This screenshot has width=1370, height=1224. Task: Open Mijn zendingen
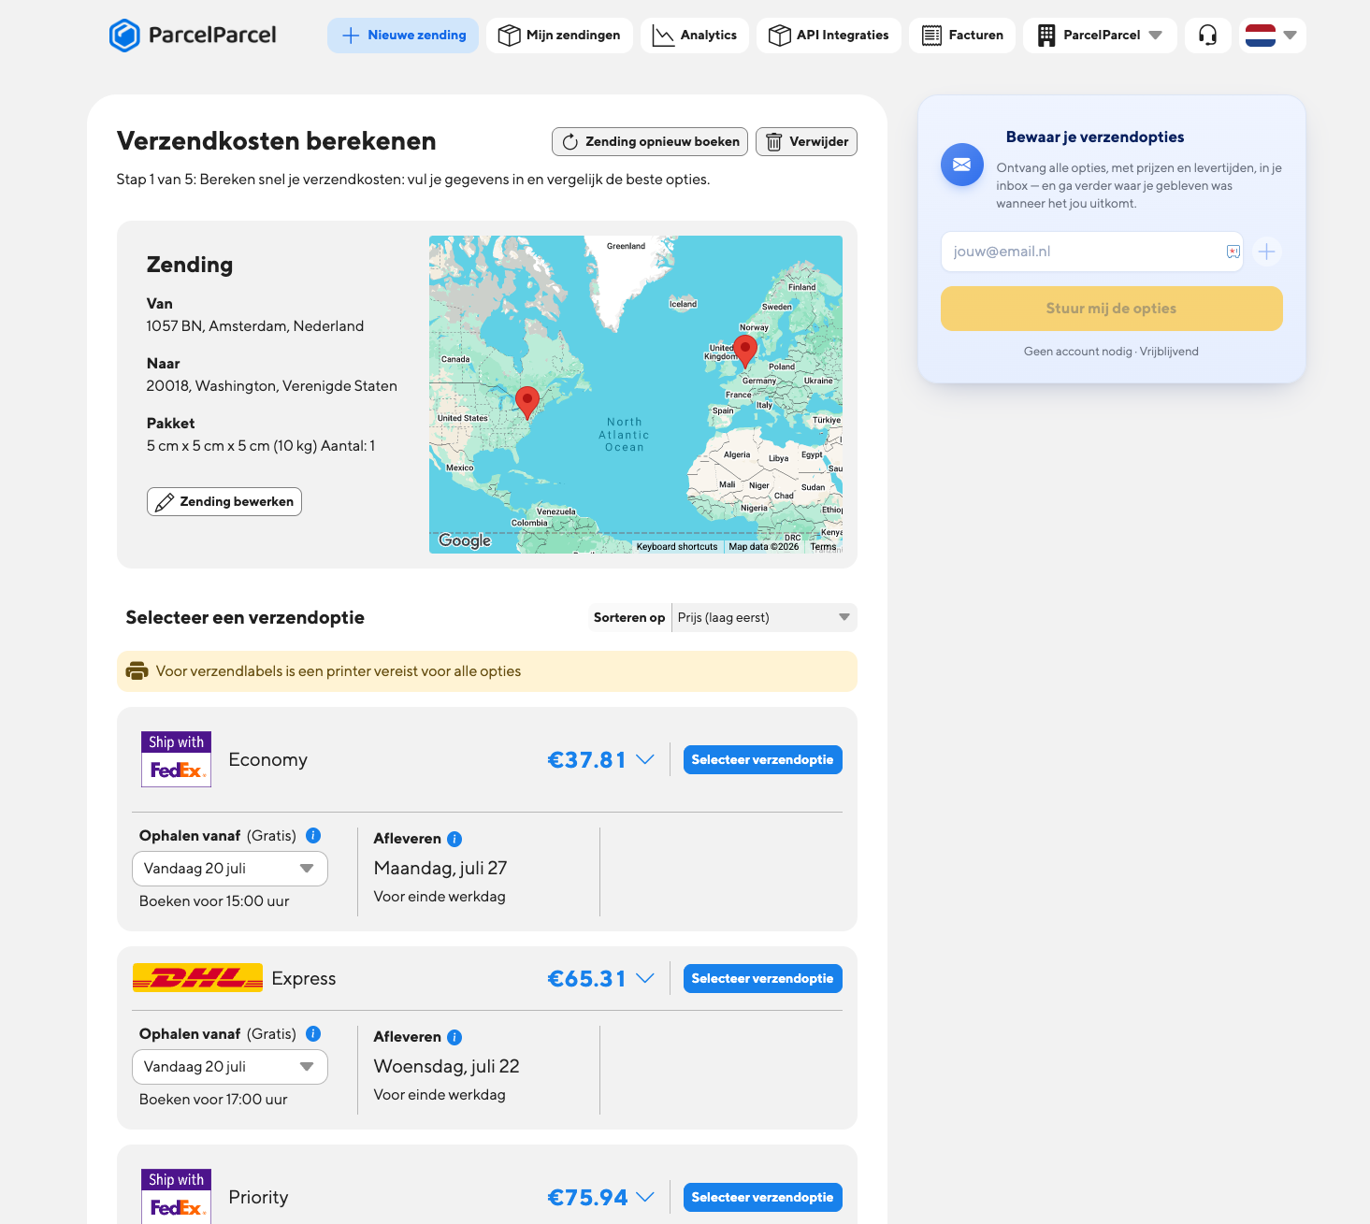[559, 36]
